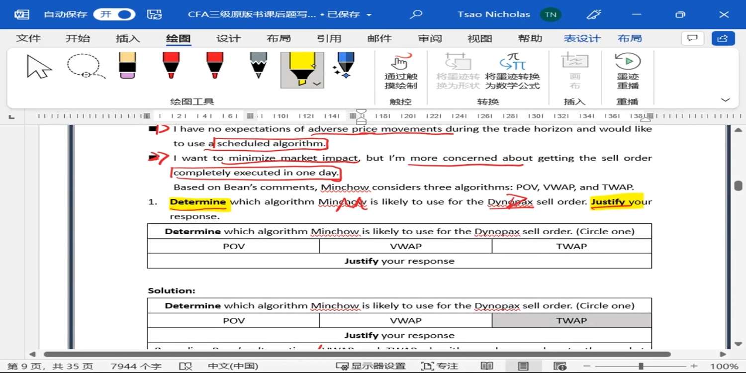Select the arrow cursor selection tool
The height and width of the screenshot is (373, 746).
pyautogui.click(x=39, y=67)
